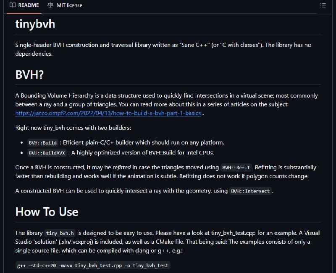Click the tinybvh heading

click(x=35, y=24)
